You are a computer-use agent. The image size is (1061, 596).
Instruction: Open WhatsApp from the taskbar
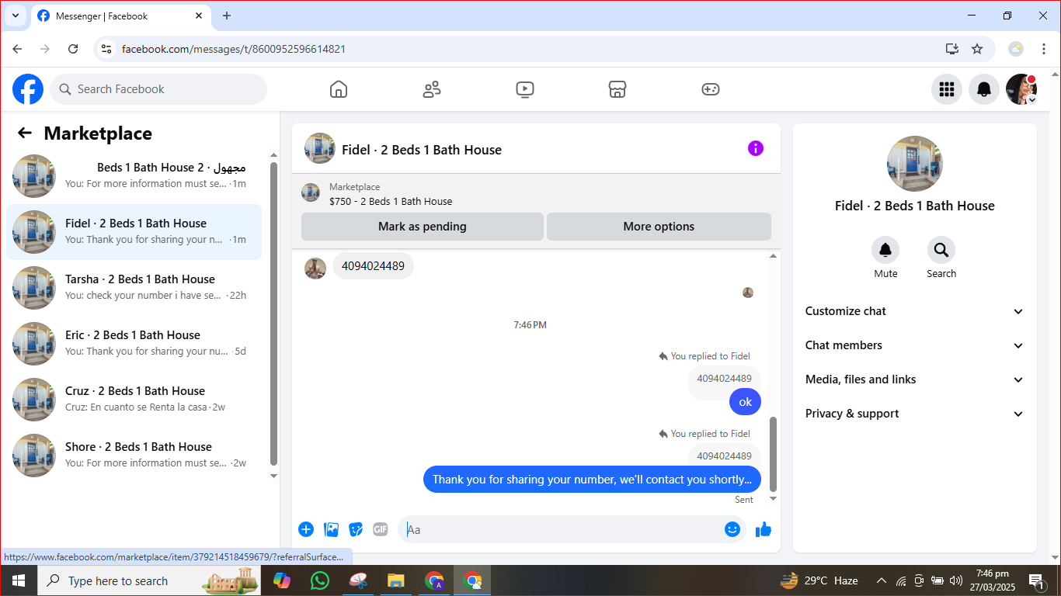point(319,580)
